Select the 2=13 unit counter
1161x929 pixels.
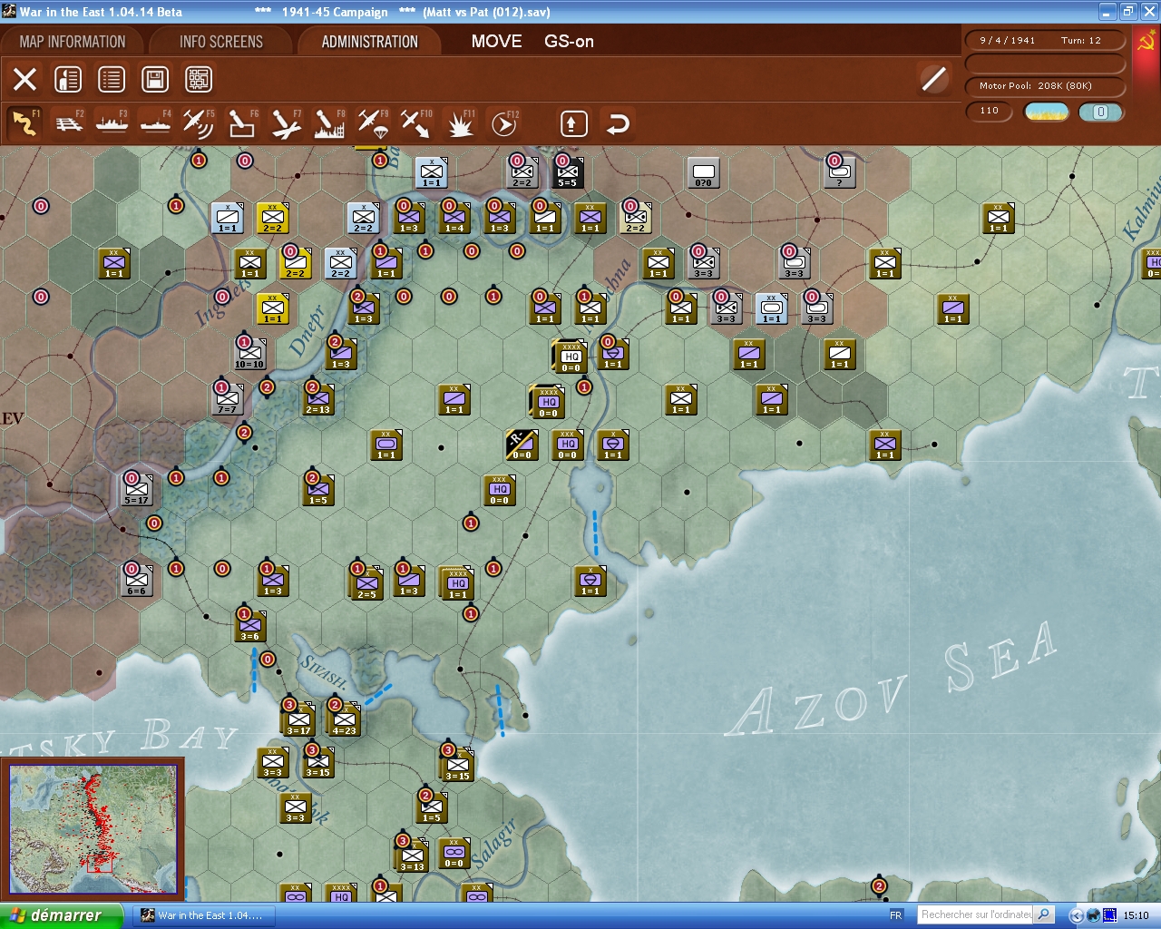pos(317,399)
